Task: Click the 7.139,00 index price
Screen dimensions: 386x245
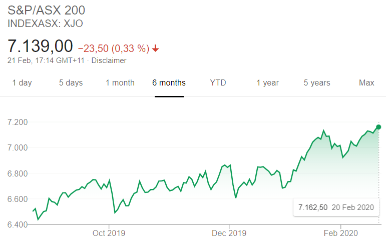Action: tap(40, 46)
